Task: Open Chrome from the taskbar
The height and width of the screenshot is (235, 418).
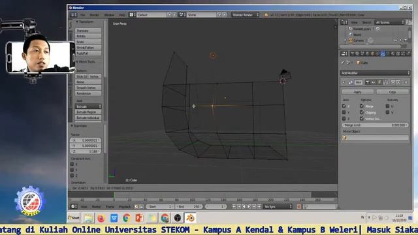Action: pyautogui.click(x=127, y=218)
